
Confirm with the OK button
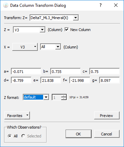click(78, 134)
